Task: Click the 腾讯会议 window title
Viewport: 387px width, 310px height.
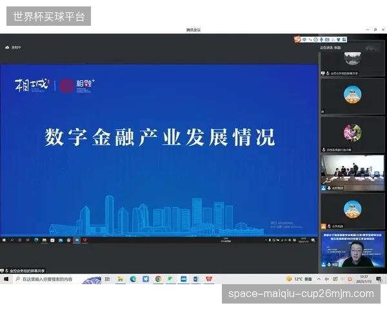Action: [193, 30]
